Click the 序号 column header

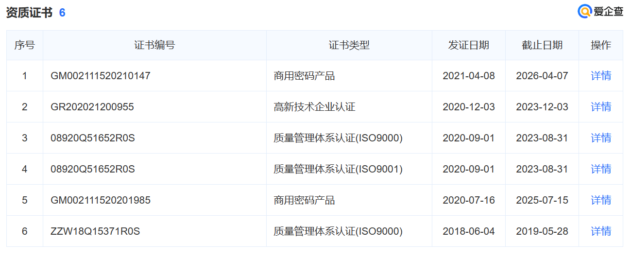point(24,45)
